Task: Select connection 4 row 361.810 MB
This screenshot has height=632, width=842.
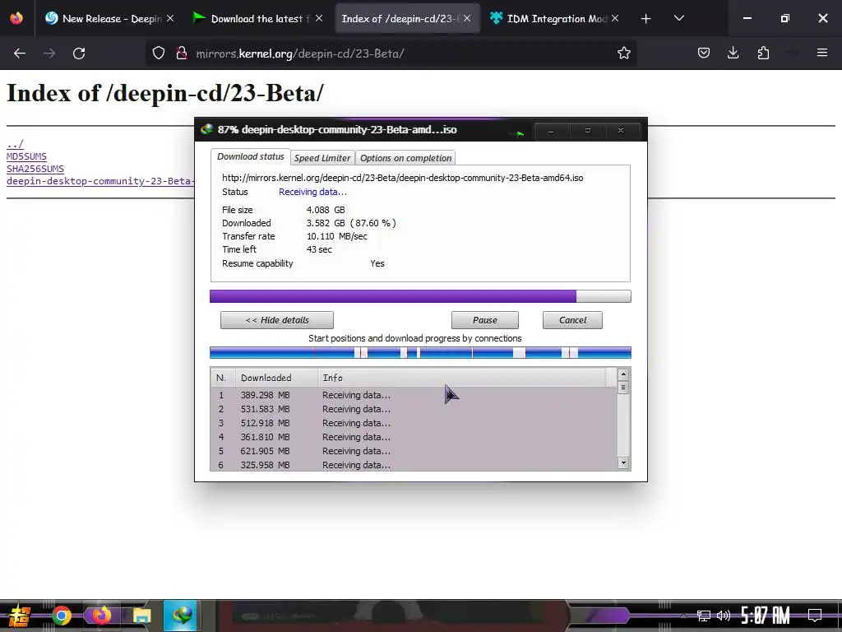Action: pos(414,437)
